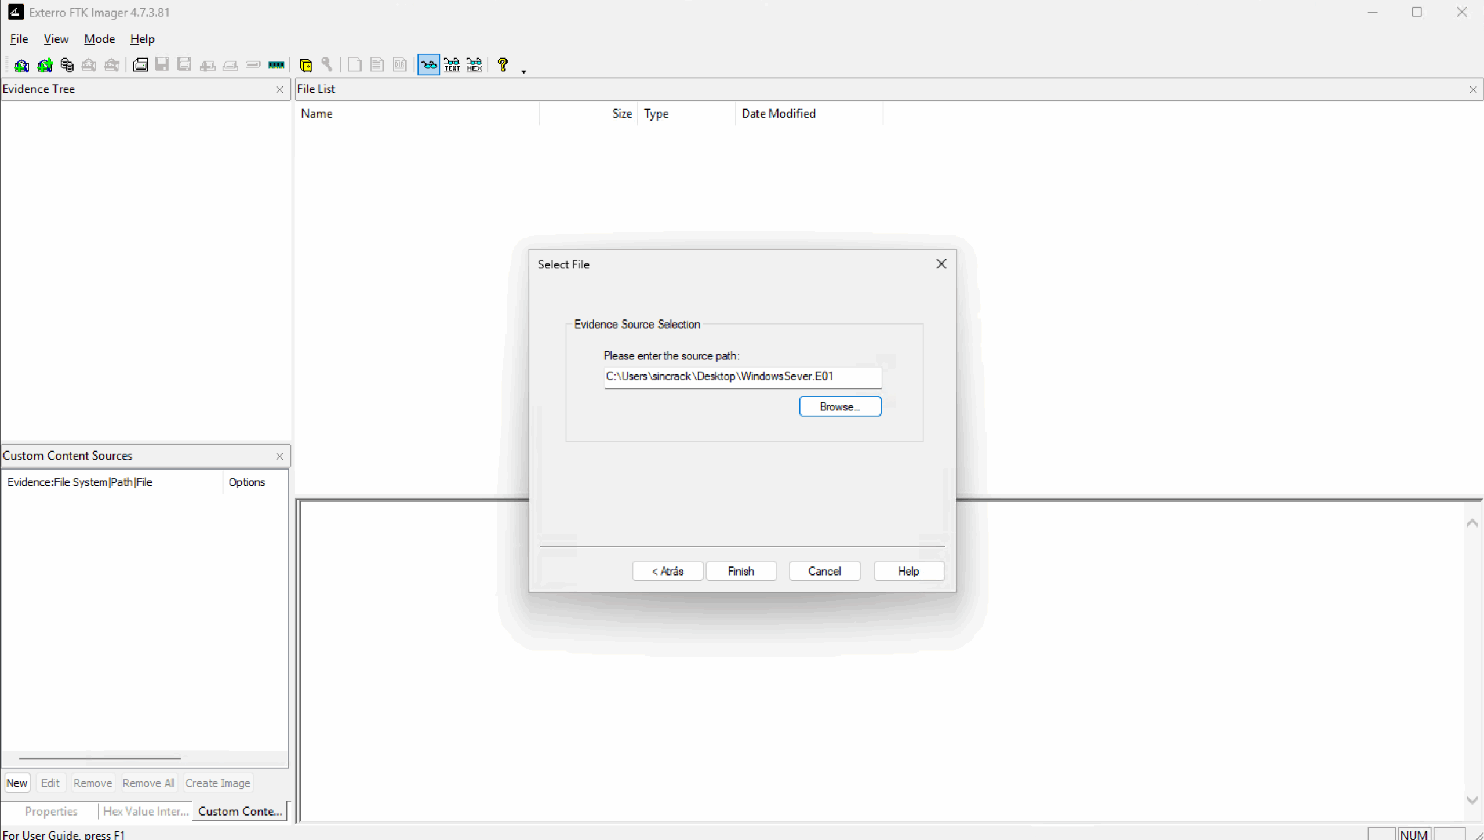
Task: Click the Evidence:File System|Path|File column header
Action: [112, 482]
